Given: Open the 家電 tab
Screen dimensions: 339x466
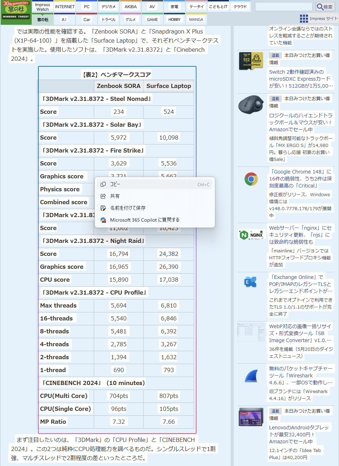Looking at the screenshot, I should click(175, 7).
